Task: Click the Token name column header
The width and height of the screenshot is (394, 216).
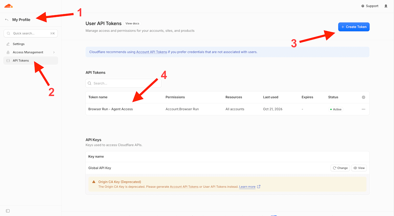Action: click(x=98, y=97)
